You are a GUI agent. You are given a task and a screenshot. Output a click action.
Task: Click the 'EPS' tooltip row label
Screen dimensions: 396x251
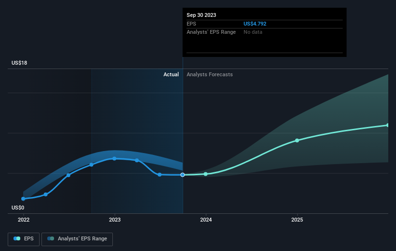tap(191, 24)
